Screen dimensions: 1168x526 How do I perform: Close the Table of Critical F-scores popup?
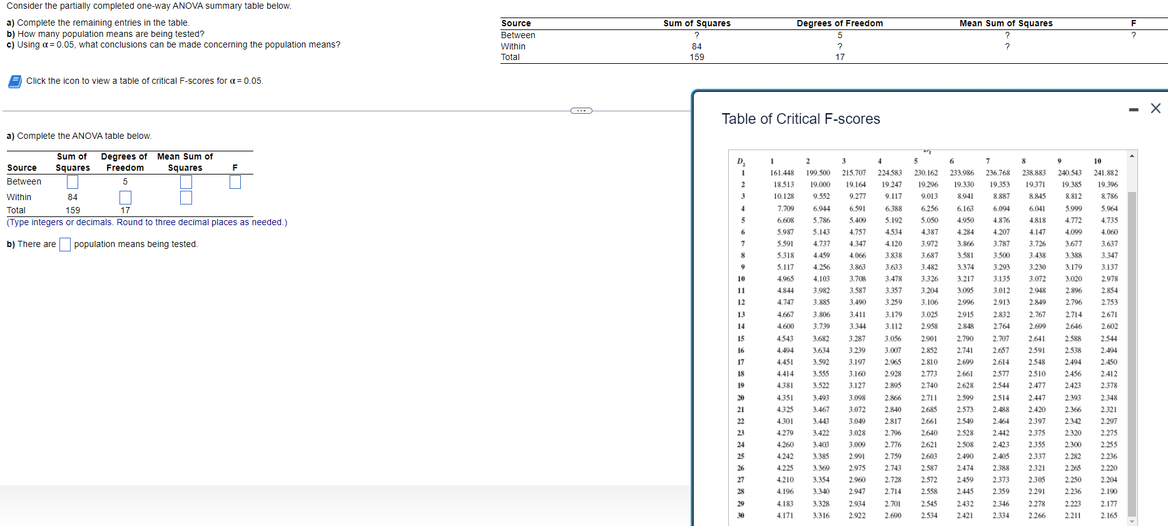[x=1155, y=108]
